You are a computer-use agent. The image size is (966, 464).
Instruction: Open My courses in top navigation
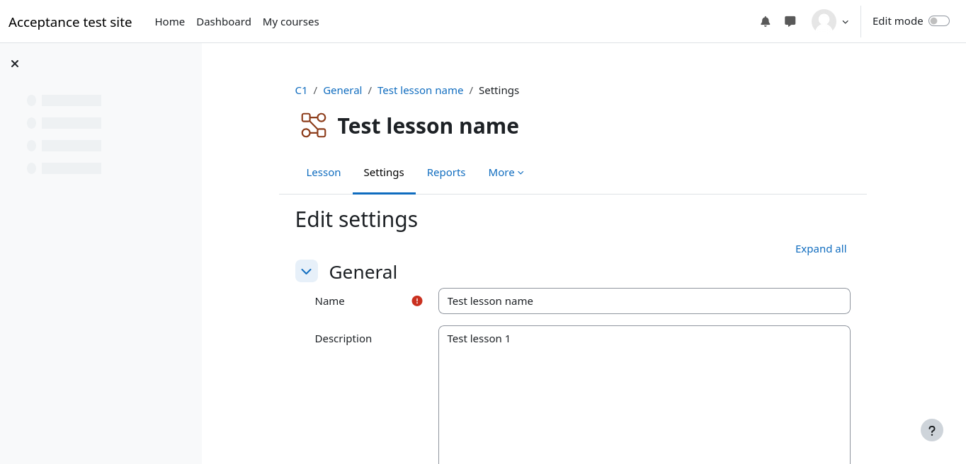290,22
